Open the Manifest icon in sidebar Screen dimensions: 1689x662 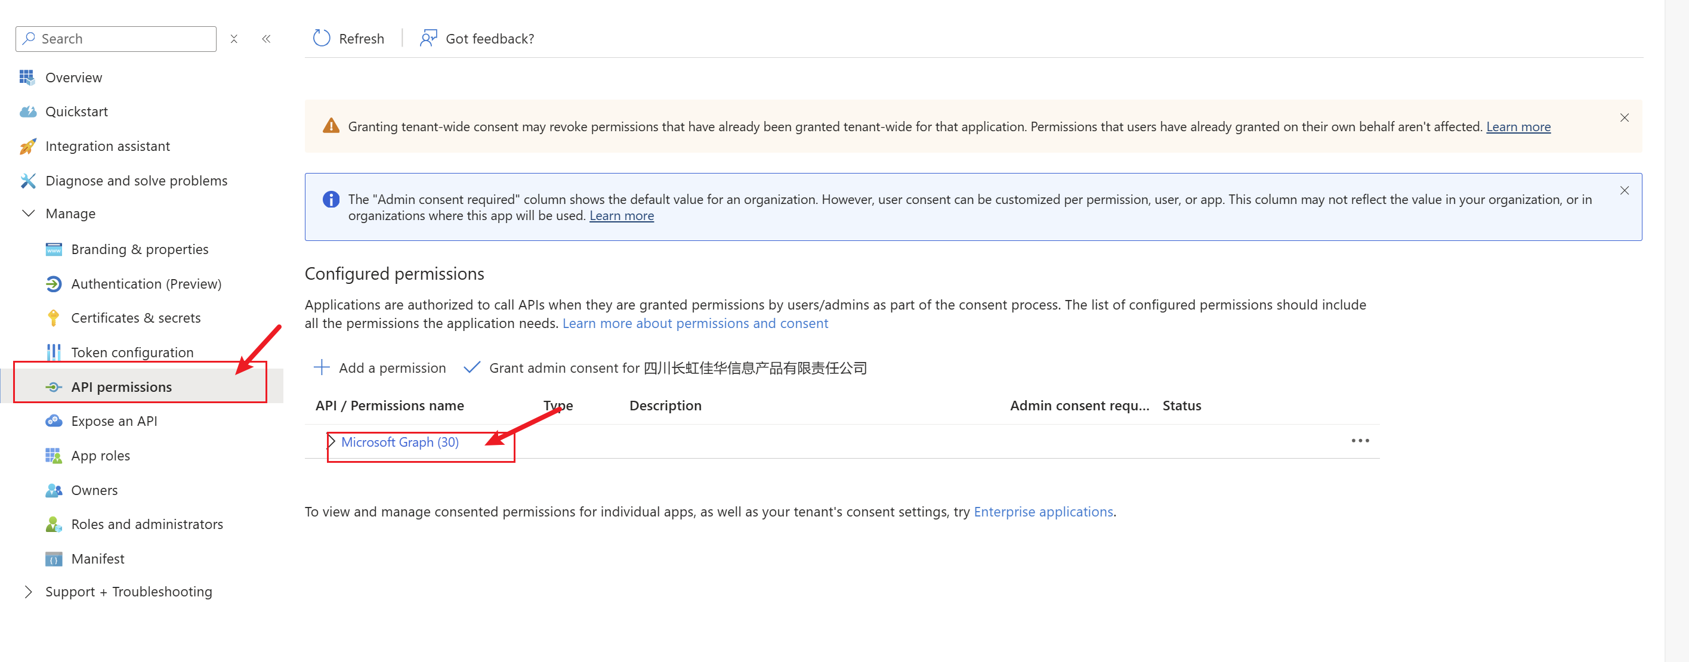point(54,559)
